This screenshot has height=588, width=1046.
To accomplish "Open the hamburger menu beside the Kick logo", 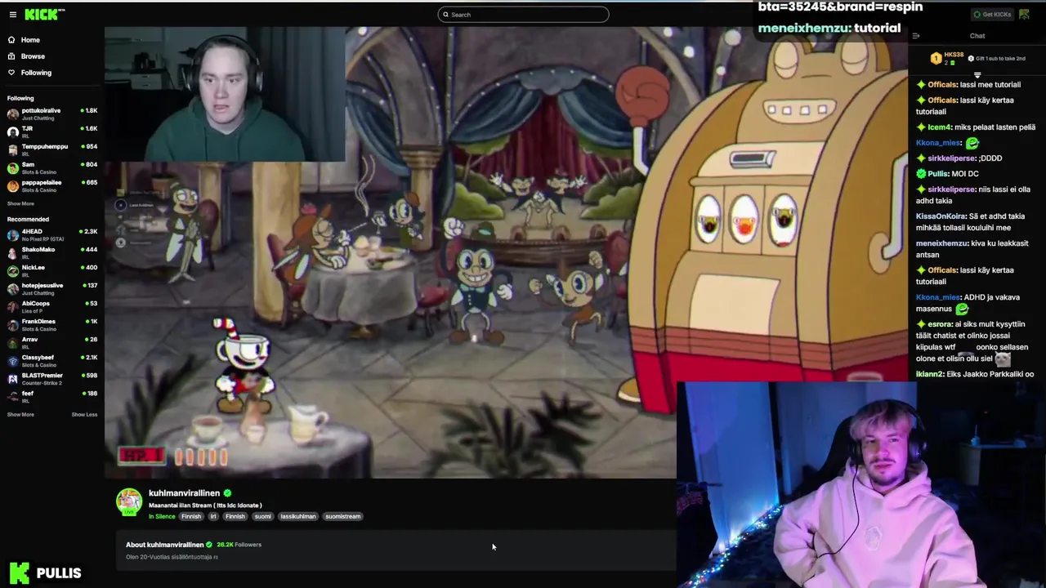I will click(12, 15).
